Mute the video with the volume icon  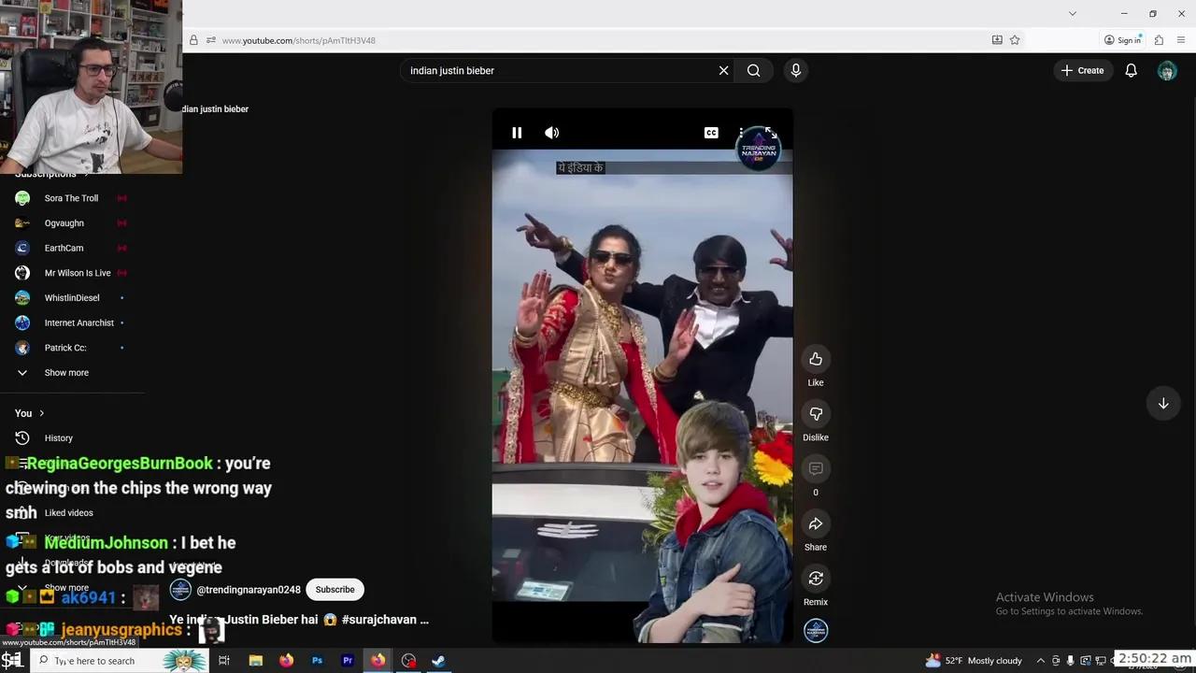click(x=552, y=133)
